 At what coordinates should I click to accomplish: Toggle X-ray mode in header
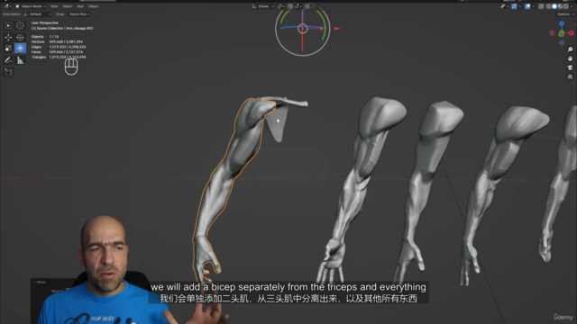coord(541,6)
